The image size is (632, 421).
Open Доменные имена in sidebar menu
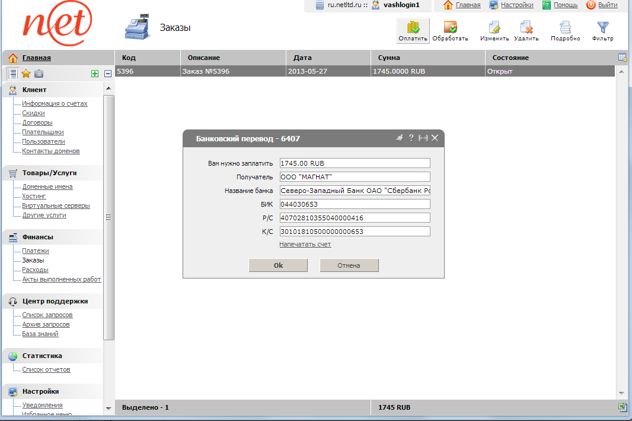47,186
